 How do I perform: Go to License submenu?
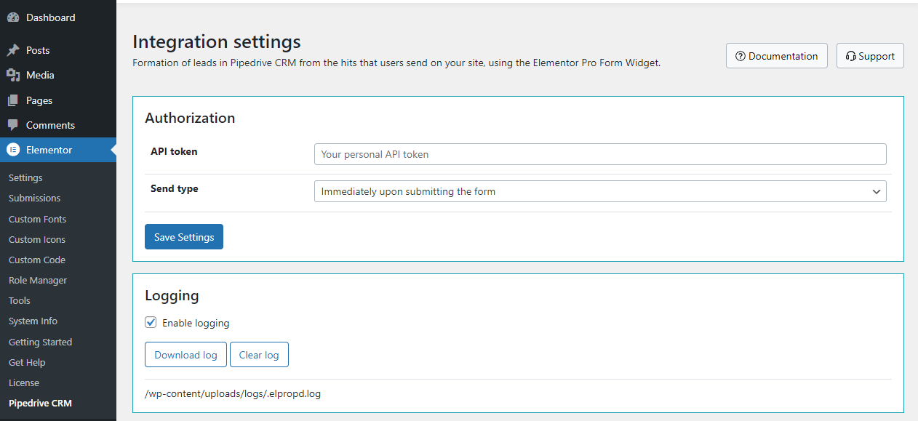24,382
